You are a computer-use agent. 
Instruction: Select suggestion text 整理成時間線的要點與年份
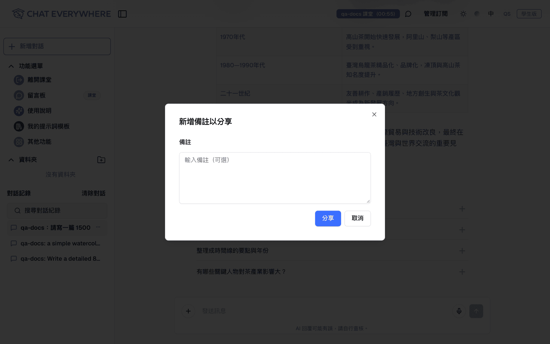pyautogui.click(x=233, y=251)
